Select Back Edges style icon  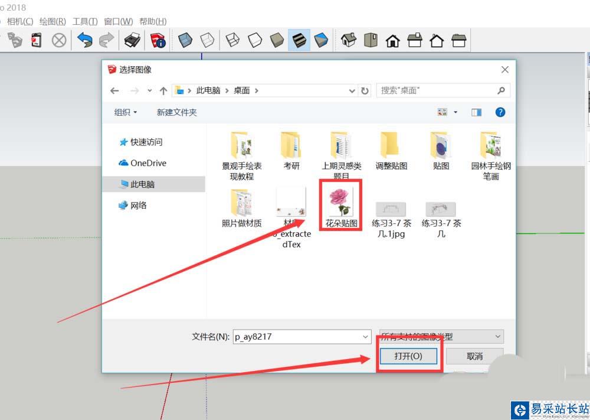tap(207, 40)
